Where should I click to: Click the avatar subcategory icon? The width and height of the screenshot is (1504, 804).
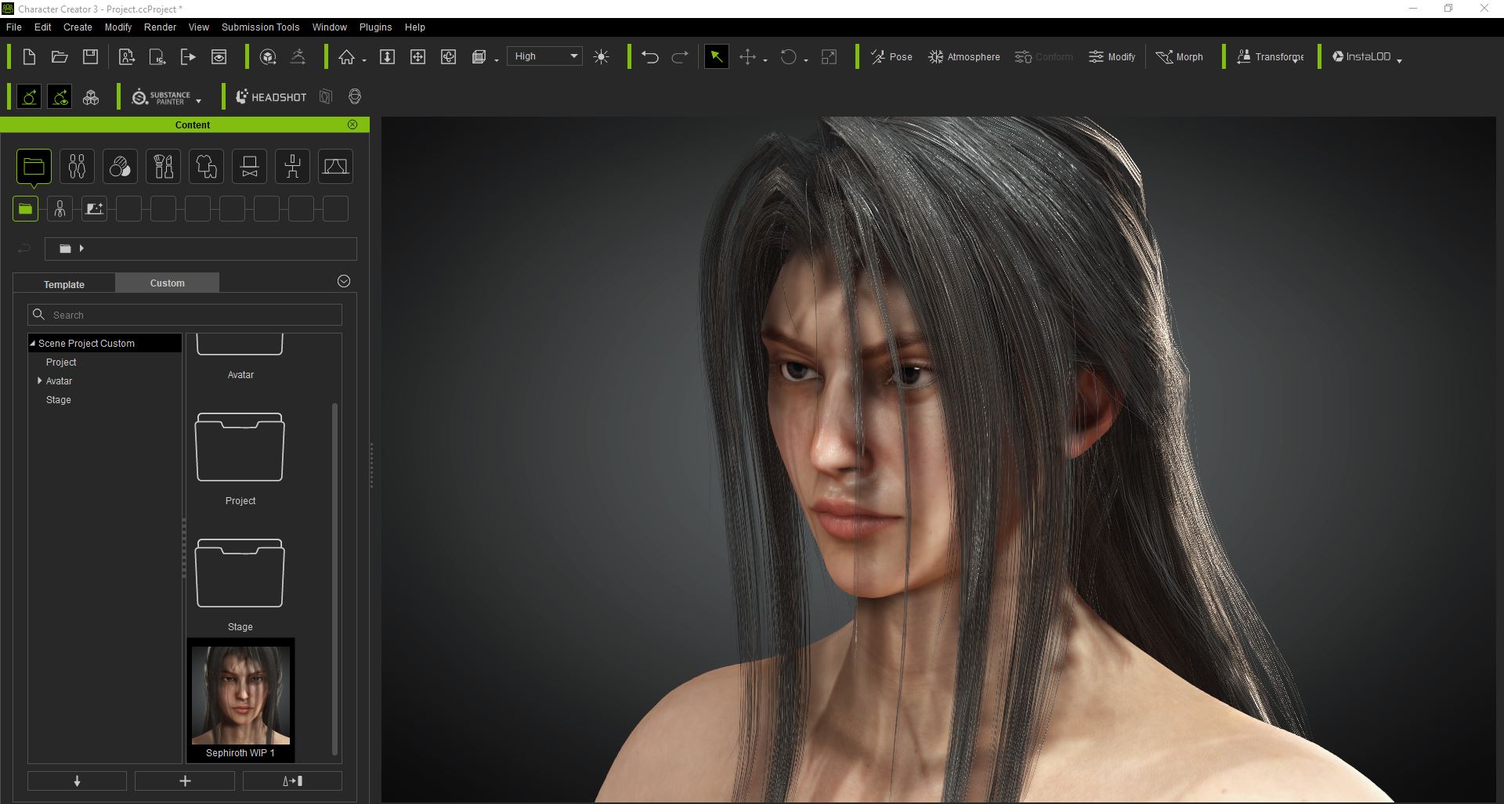tap(60, 209)
